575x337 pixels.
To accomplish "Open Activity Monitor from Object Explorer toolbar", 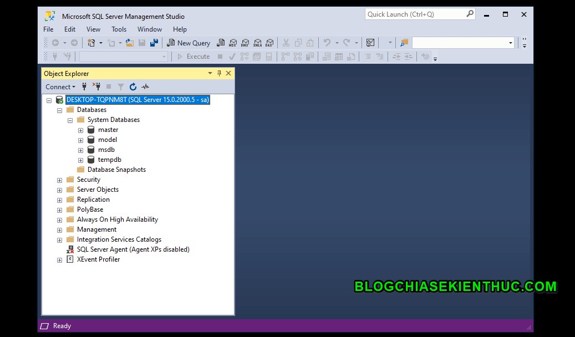I will pos(145,86).
